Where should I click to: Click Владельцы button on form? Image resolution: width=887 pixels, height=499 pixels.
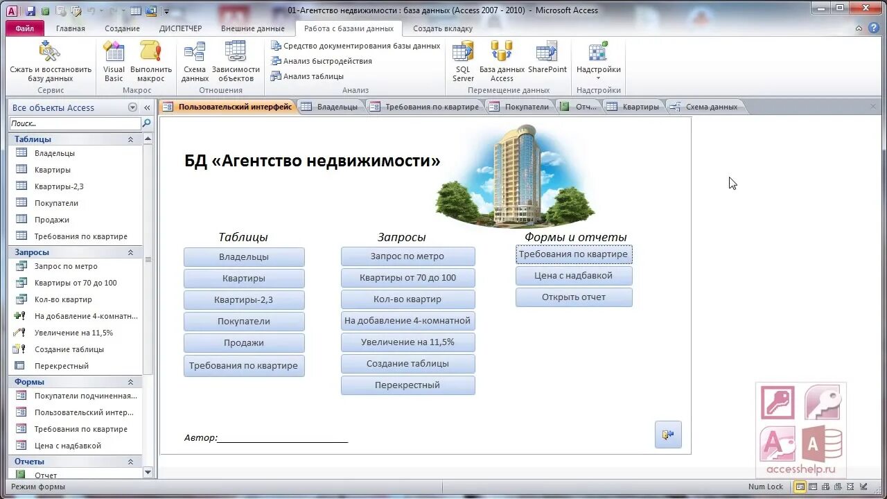coord(244,257)
